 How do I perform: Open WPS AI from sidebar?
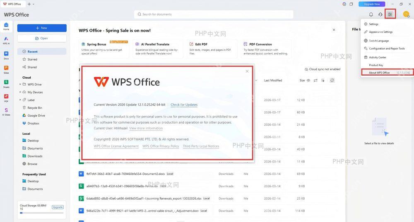(x=6, y=41)
